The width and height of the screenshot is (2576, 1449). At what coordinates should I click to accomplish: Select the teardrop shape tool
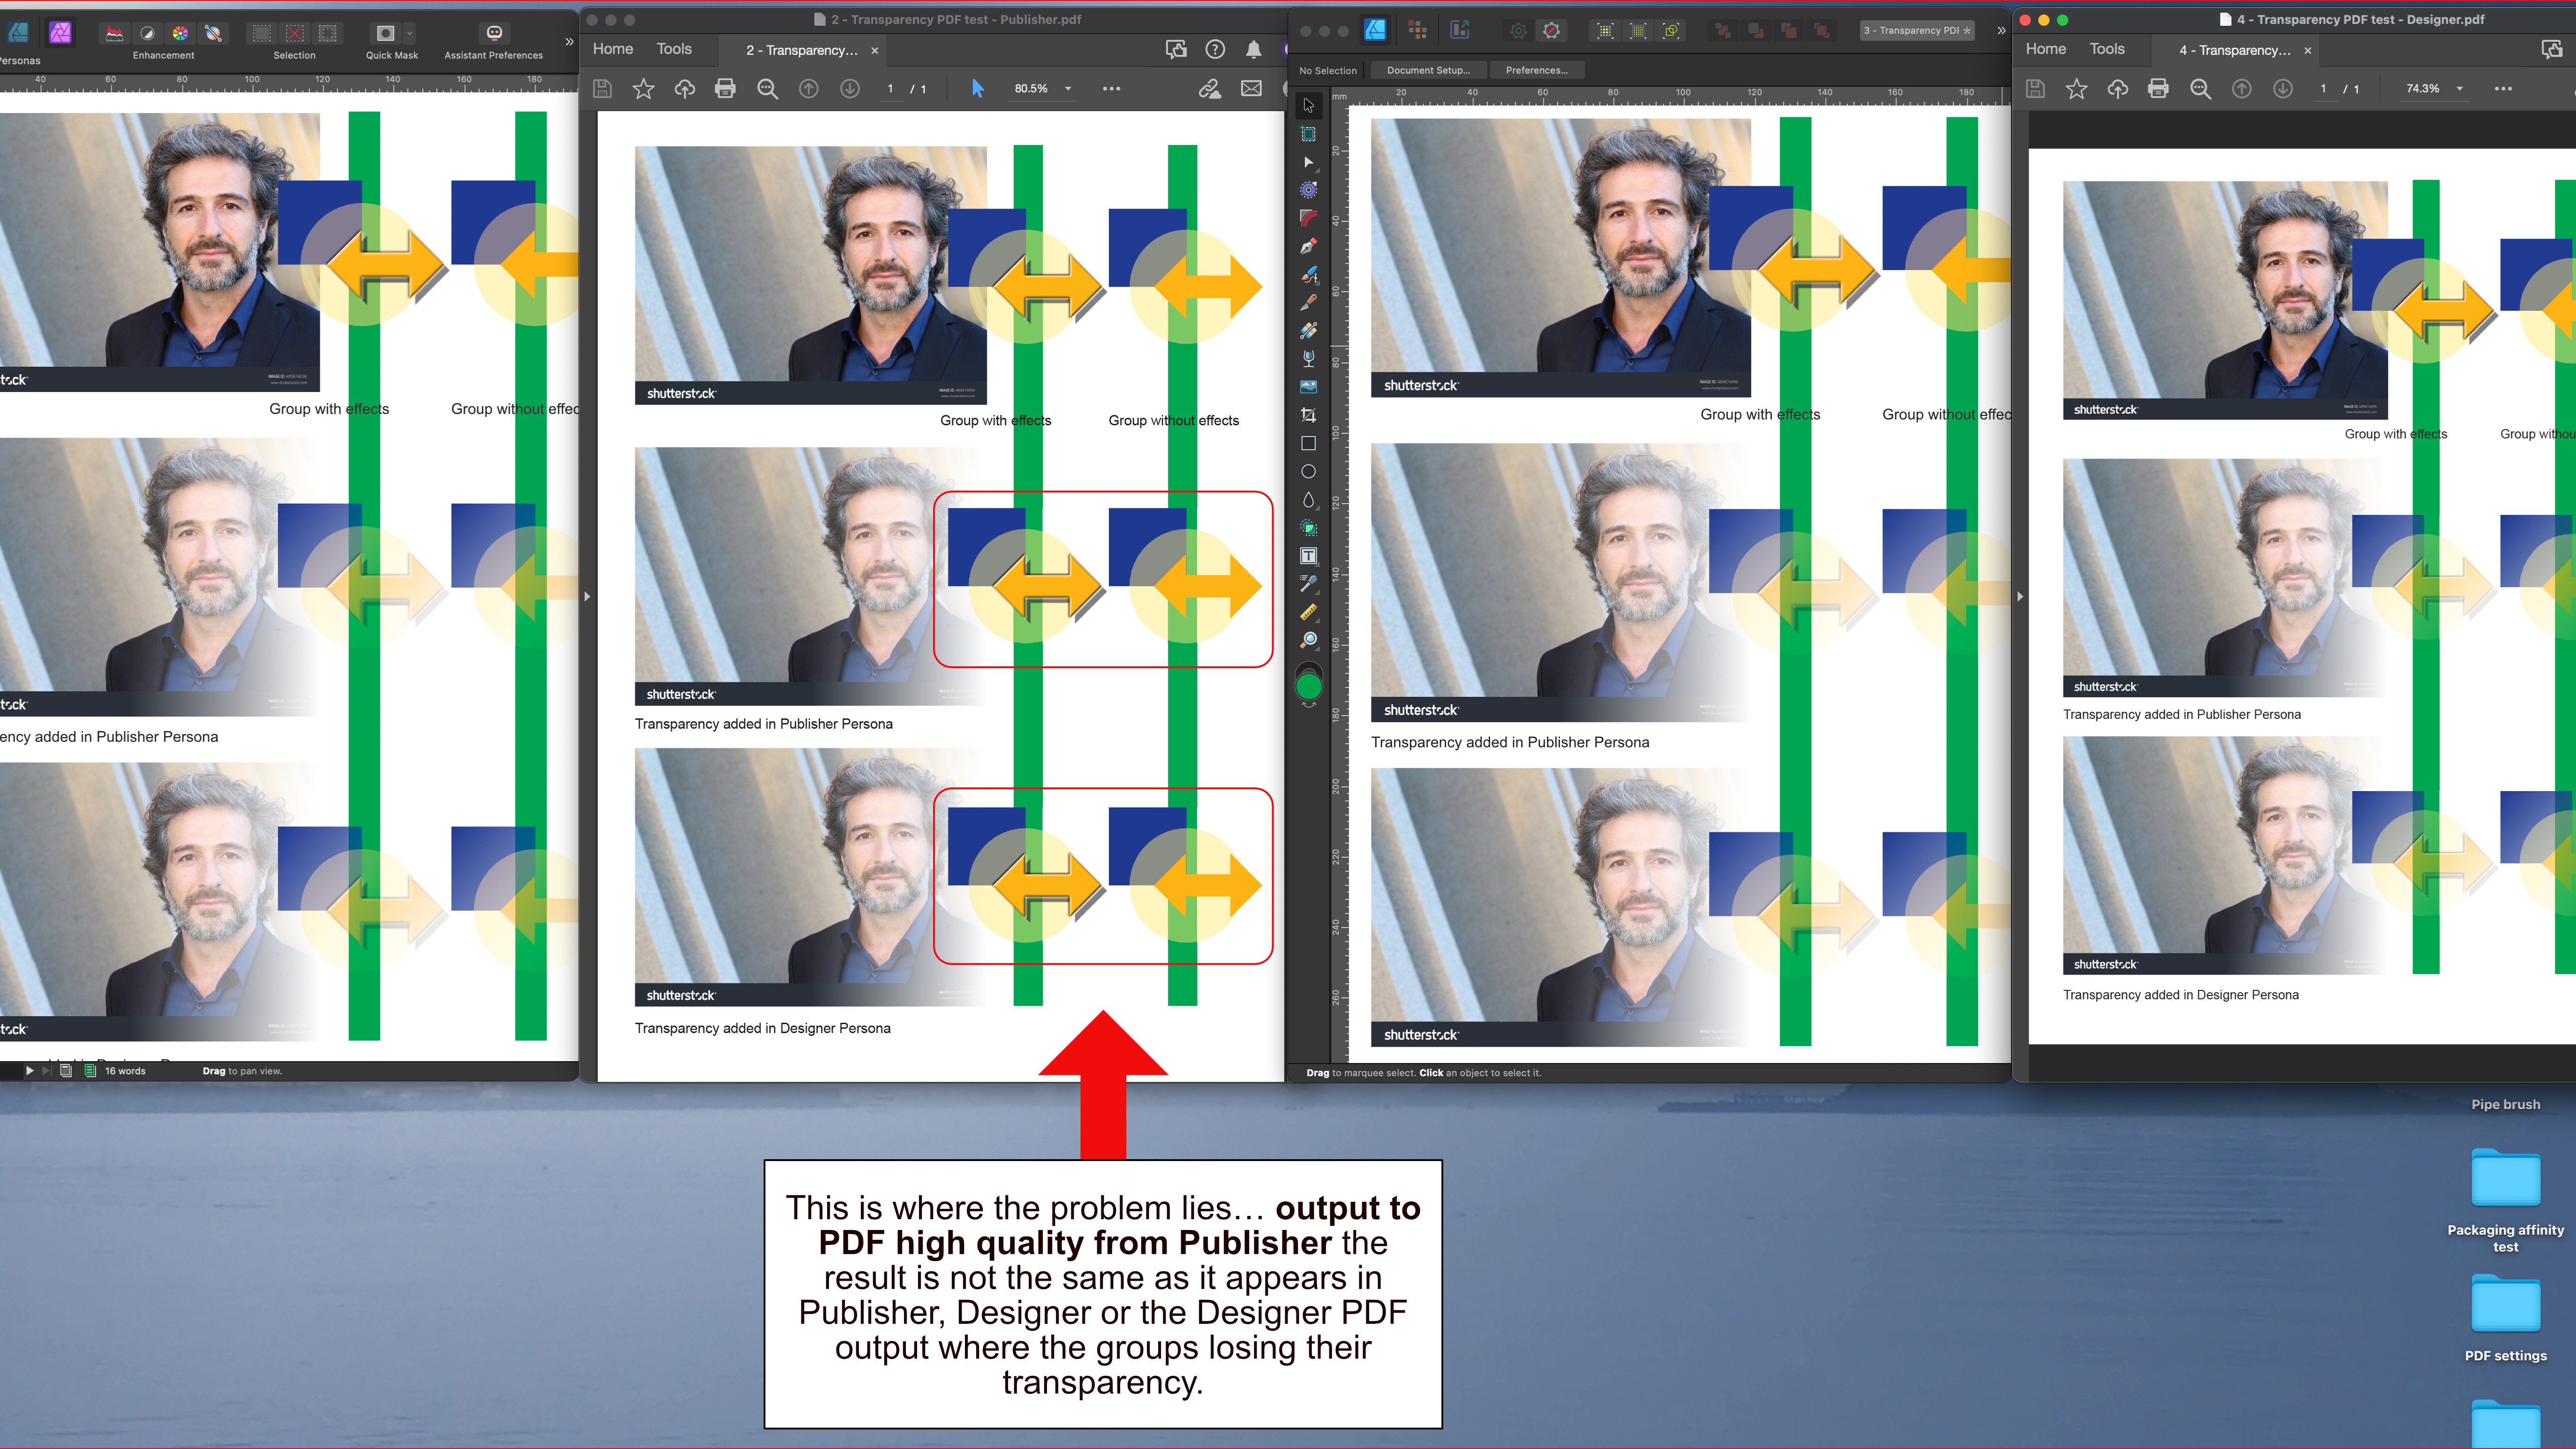tap(1308, 499)
